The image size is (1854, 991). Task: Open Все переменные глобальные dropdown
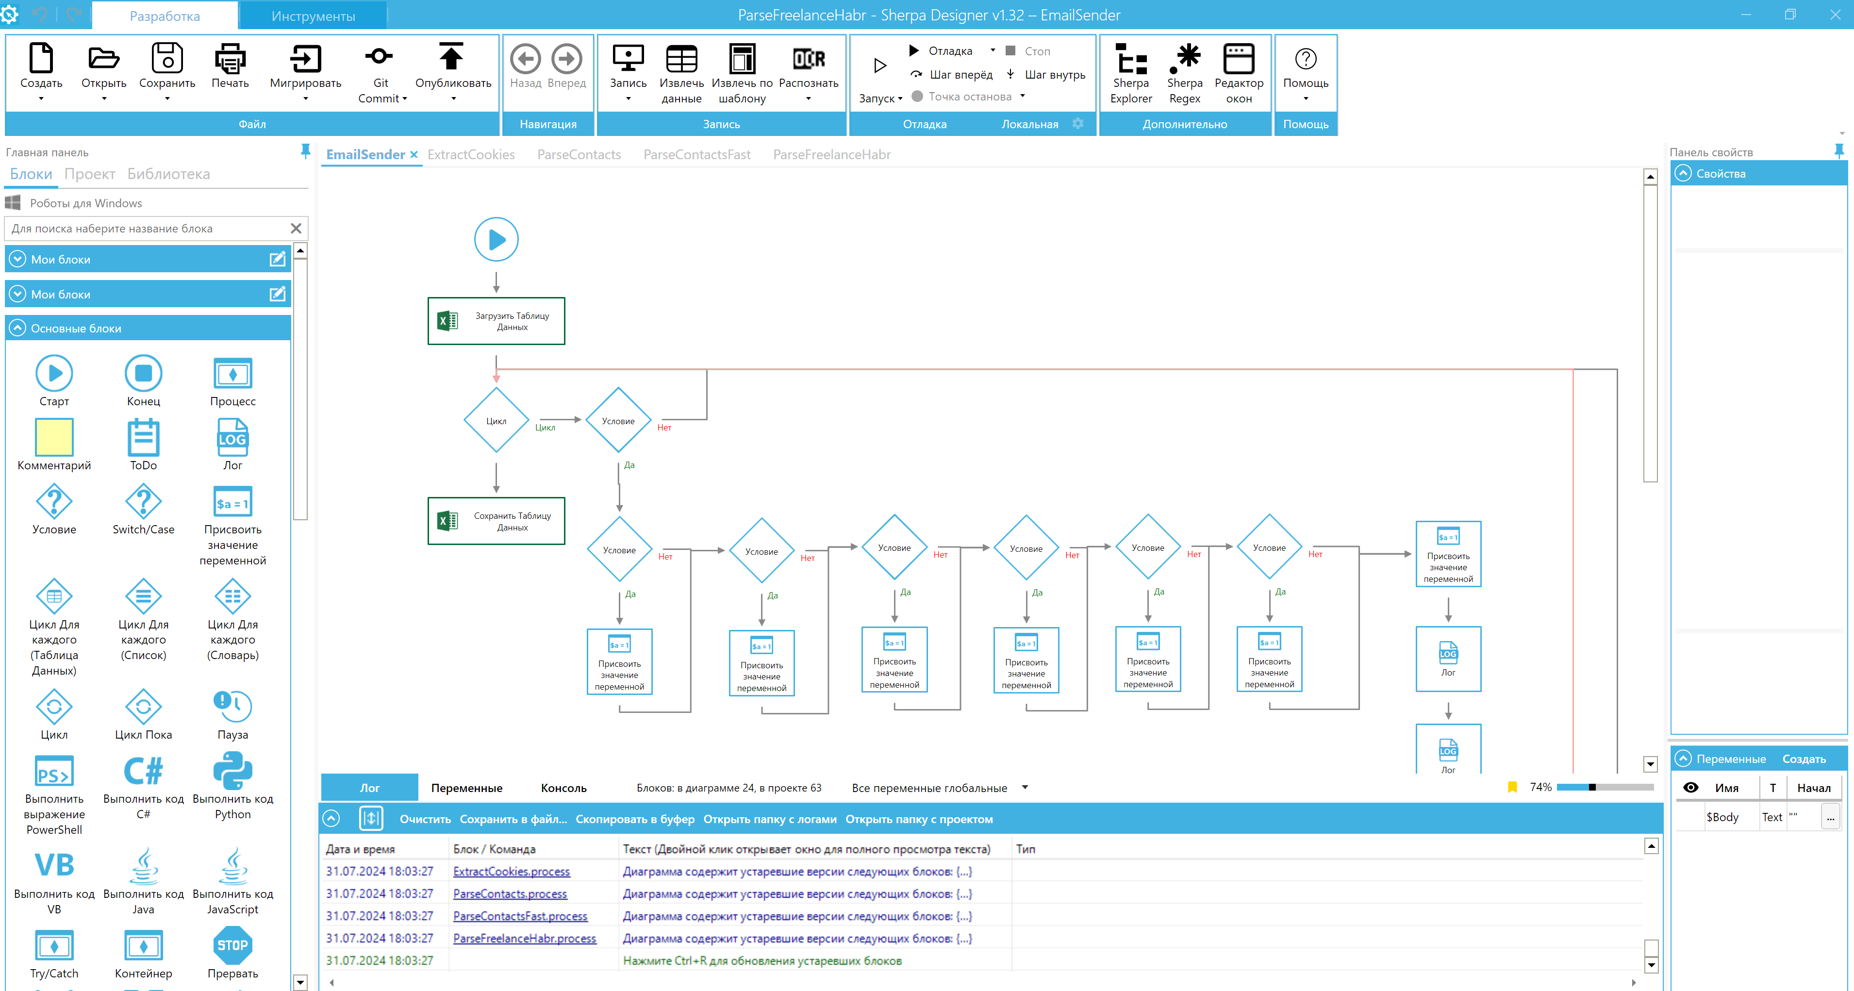[x=1025, y=787]
